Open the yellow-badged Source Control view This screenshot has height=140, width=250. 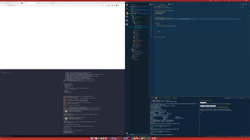click(x=127, y=13)
